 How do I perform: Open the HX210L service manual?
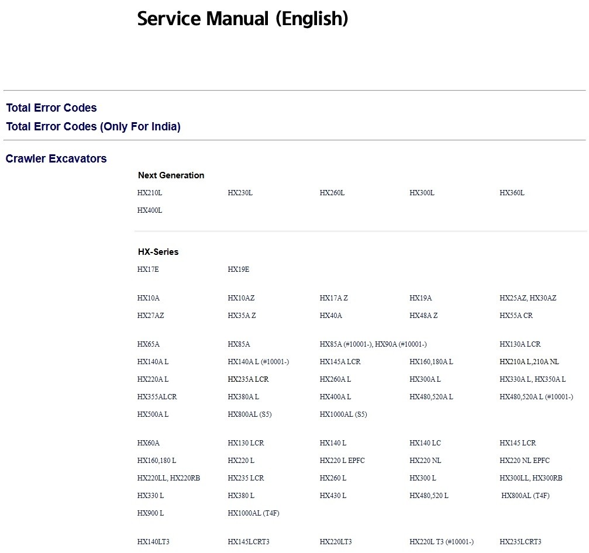(x=150, y=193)
